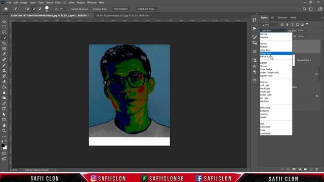Screen dimensions: 324x182
Task: Open the Kind filter dropdown
Action: coord(269,25)
